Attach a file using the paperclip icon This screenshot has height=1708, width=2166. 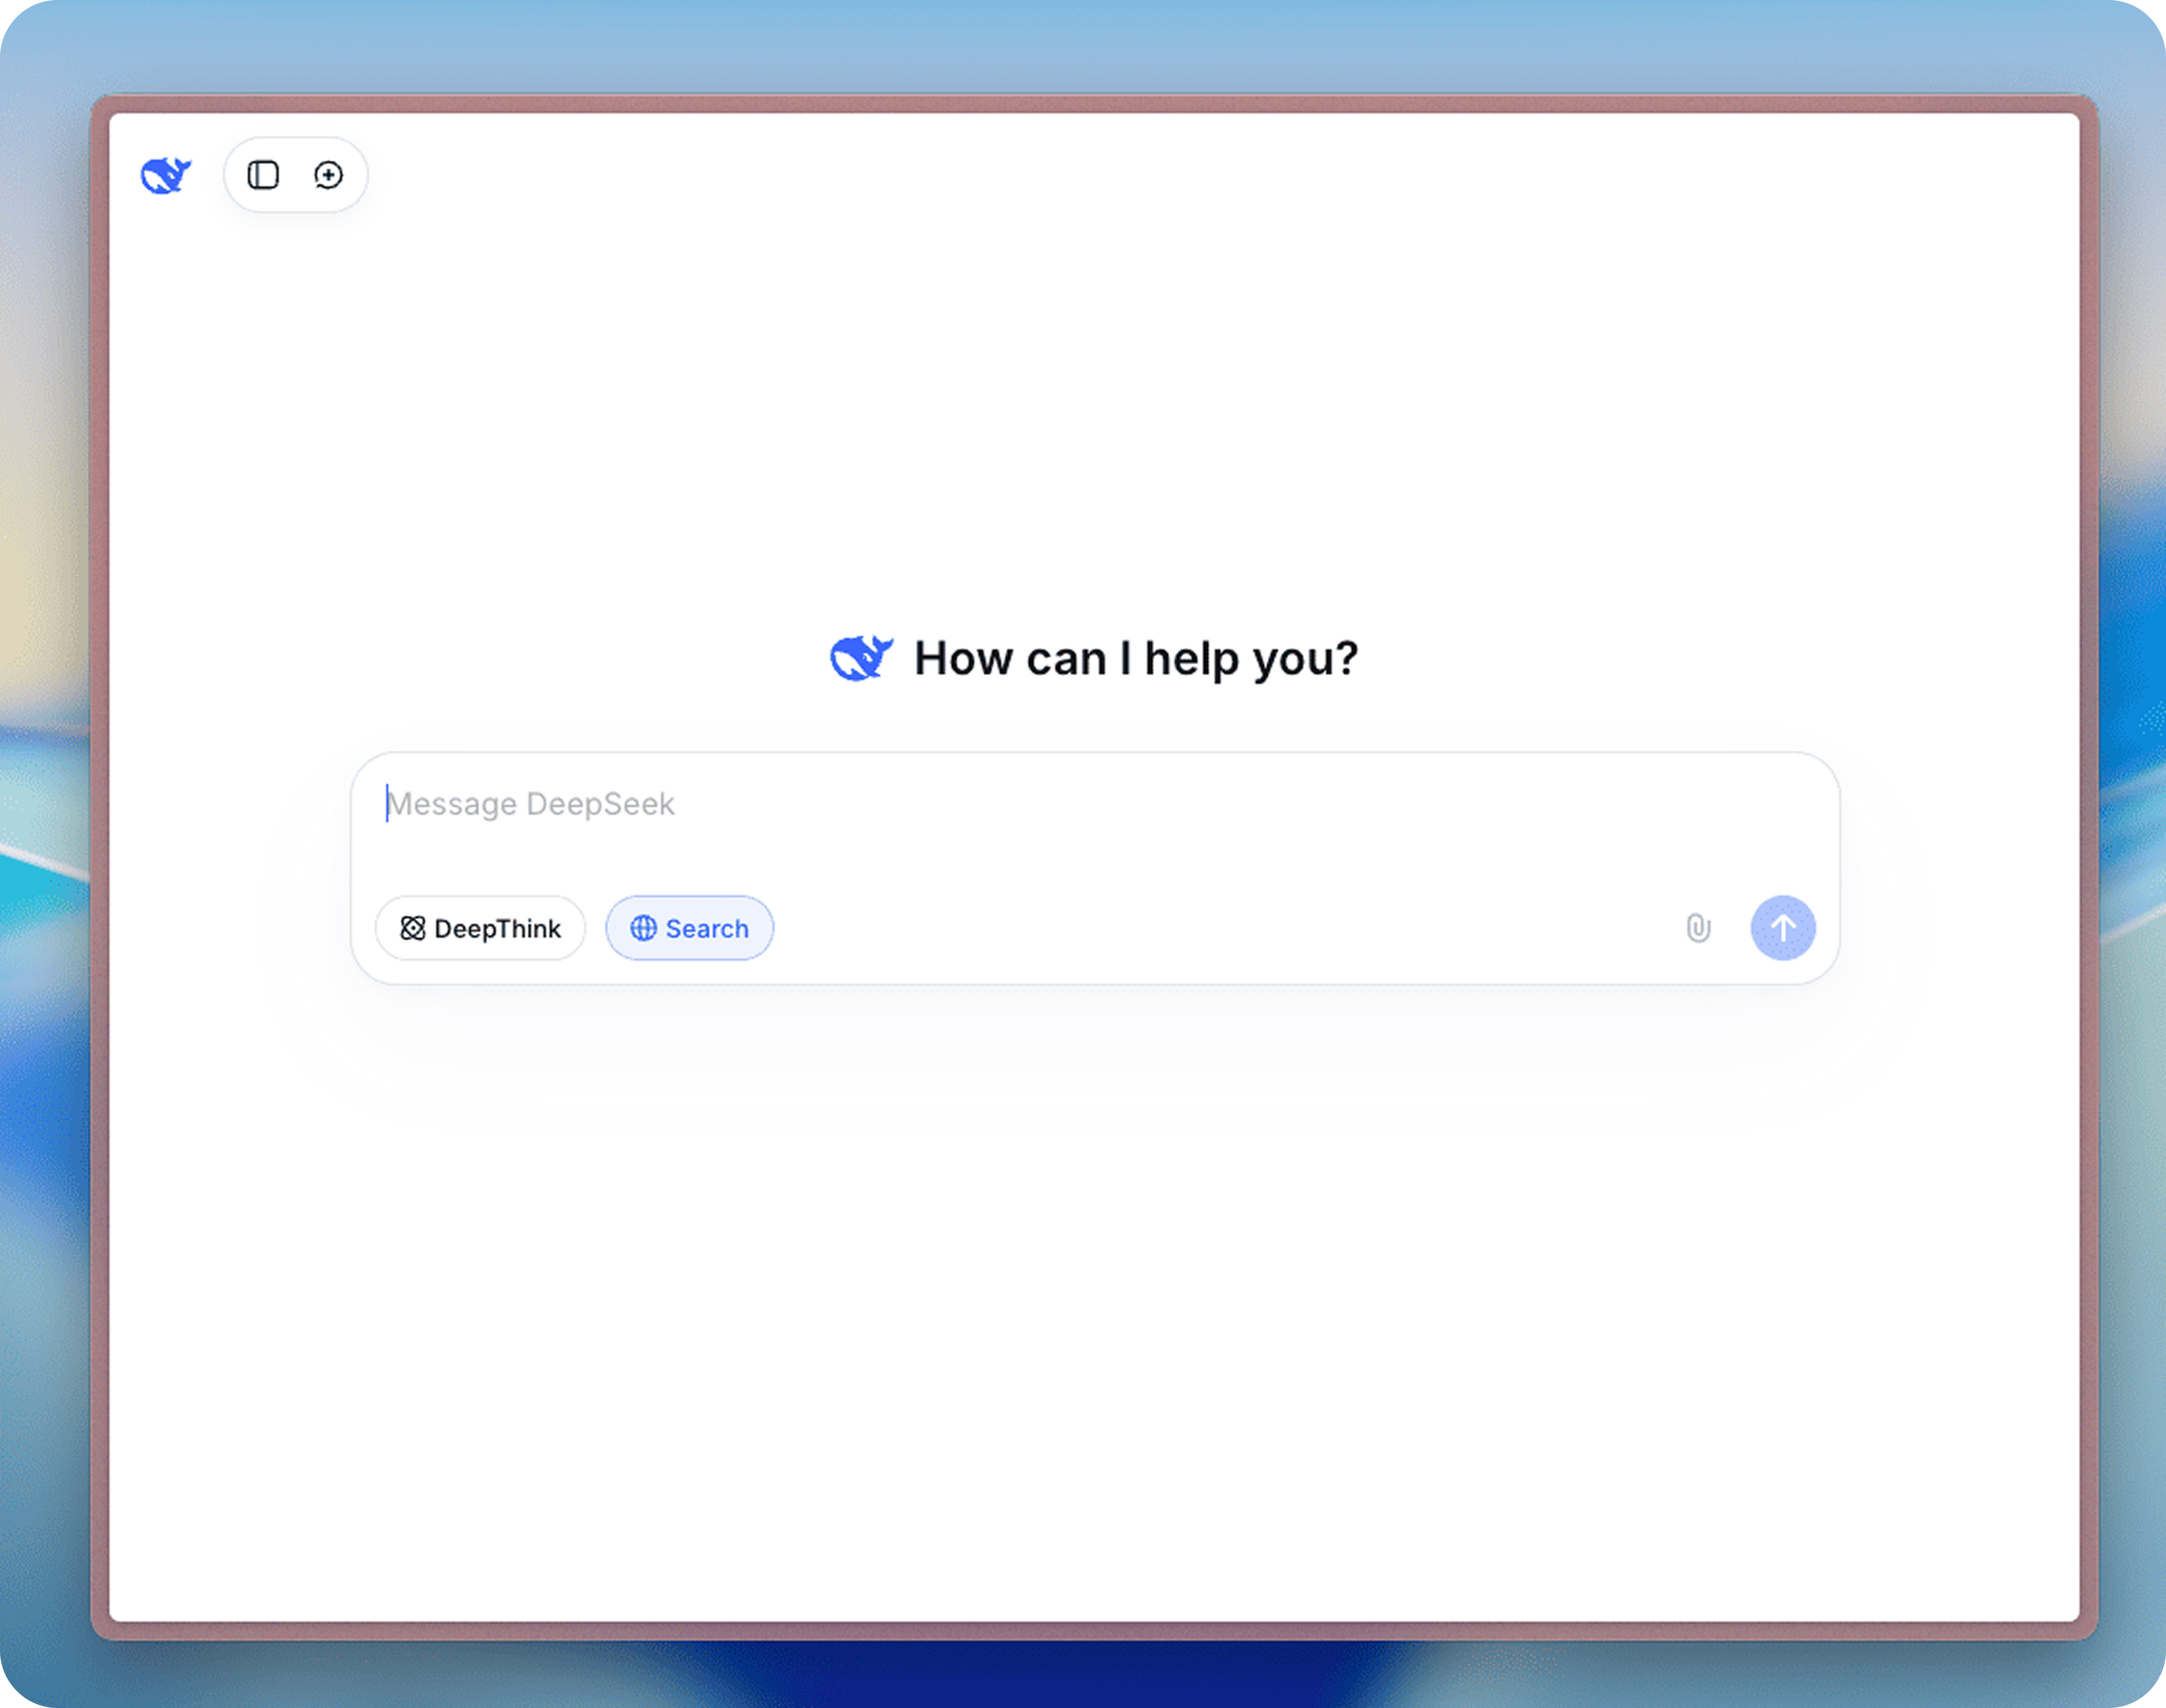tap(1698, 928)
